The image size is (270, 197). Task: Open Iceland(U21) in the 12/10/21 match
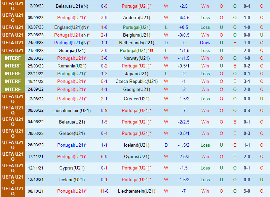click(x=72, y=180)
